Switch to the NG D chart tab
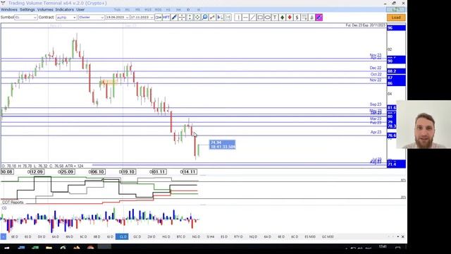The height and width of the screenshot is (254, 451). (x=196, y=237)
